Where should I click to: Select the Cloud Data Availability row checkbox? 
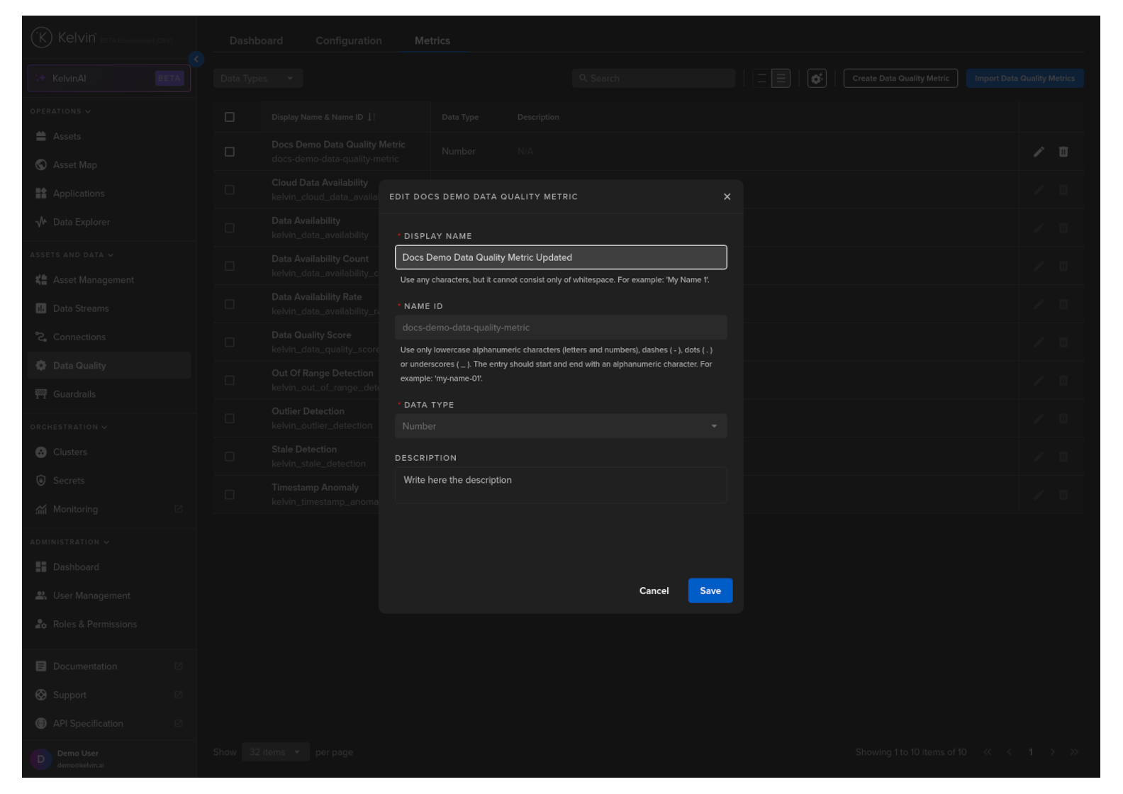230,190
